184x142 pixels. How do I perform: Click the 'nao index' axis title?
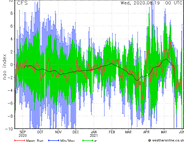pos(4,67)
